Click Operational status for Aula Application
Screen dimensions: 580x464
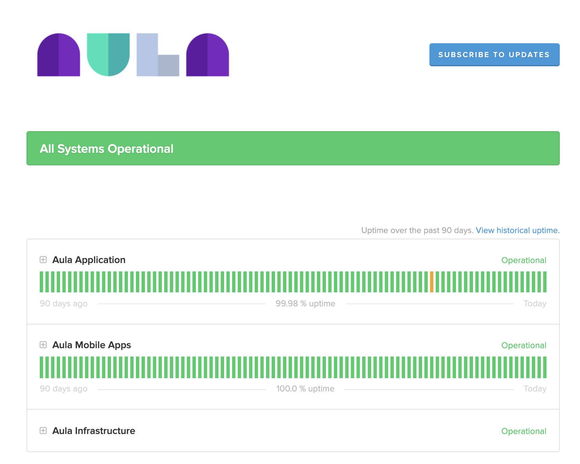524,260
